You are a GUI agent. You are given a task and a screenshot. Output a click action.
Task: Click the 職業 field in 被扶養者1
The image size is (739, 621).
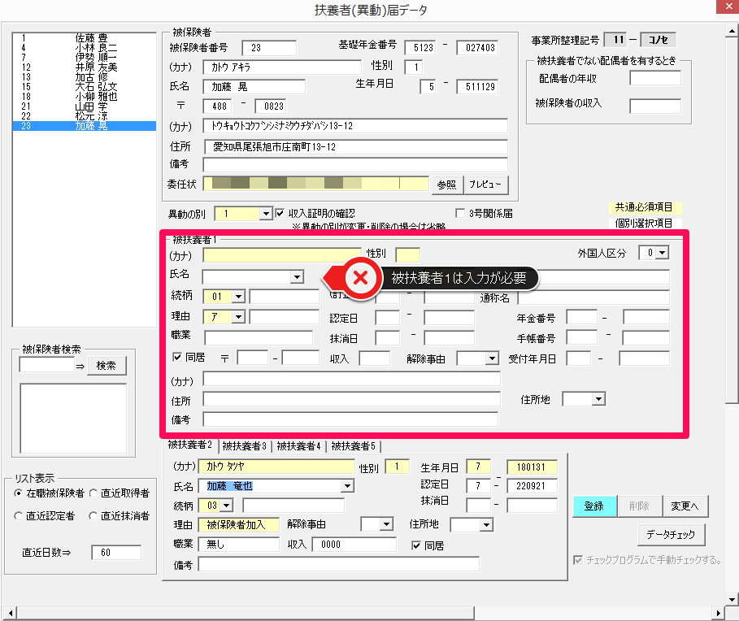point(259,337)
